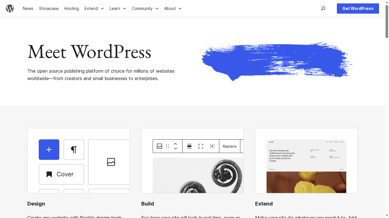
Task: Click the WordPress logo in the header
Action: 10,9
